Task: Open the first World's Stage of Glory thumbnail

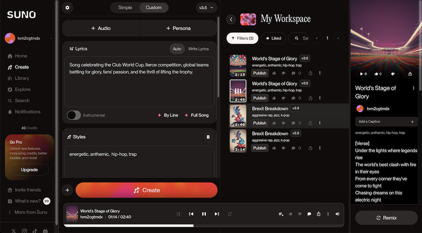Action: tap(238, 66)
